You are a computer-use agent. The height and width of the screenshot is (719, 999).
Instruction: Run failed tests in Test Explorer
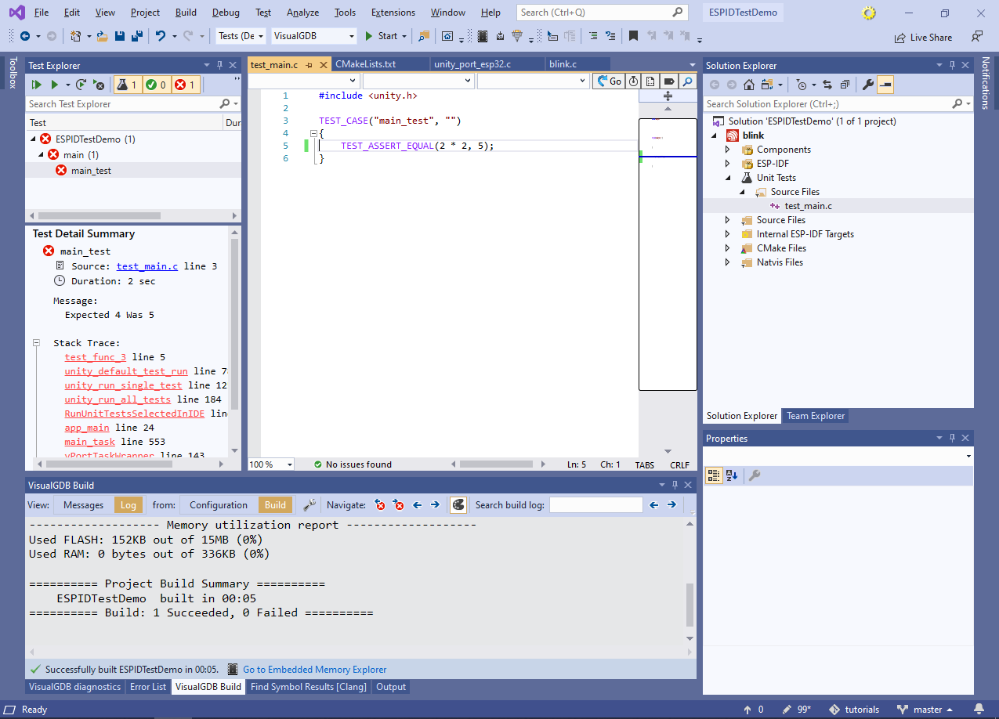click(99, 85)
